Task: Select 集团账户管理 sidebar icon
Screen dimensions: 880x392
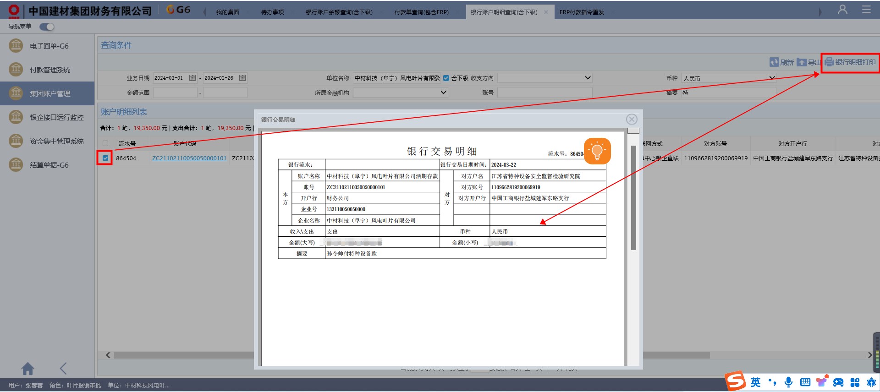Action: pos(16,93)
